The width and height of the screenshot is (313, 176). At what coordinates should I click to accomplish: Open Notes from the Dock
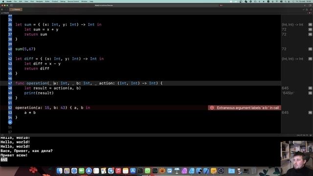pyautogui.click(x=125, y=171)
